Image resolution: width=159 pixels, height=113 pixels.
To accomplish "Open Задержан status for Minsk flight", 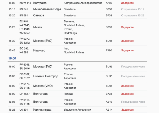I will tap(127, 27).
